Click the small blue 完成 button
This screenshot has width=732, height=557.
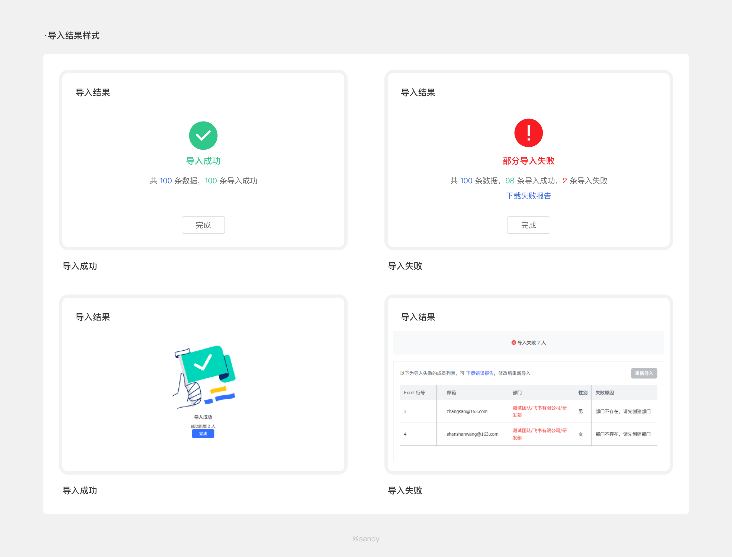click(203, 434)
